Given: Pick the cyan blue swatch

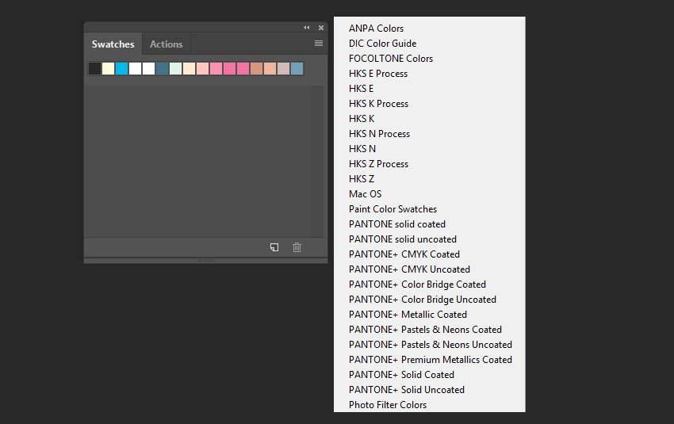Looking at the screenshot, I should point(121,69).
